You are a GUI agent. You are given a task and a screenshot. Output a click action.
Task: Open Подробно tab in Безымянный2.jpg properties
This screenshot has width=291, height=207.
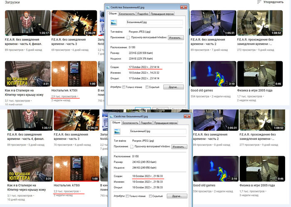[143, 14]
